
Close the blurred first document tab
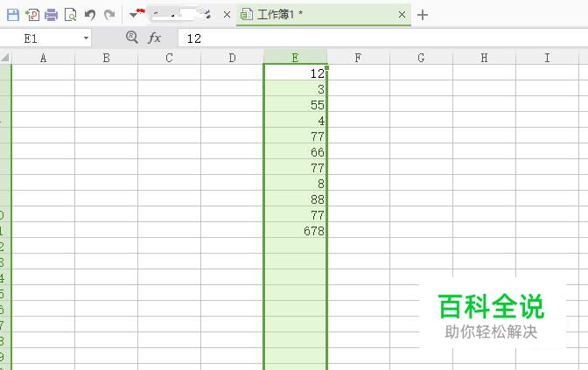tap(227, 15)
